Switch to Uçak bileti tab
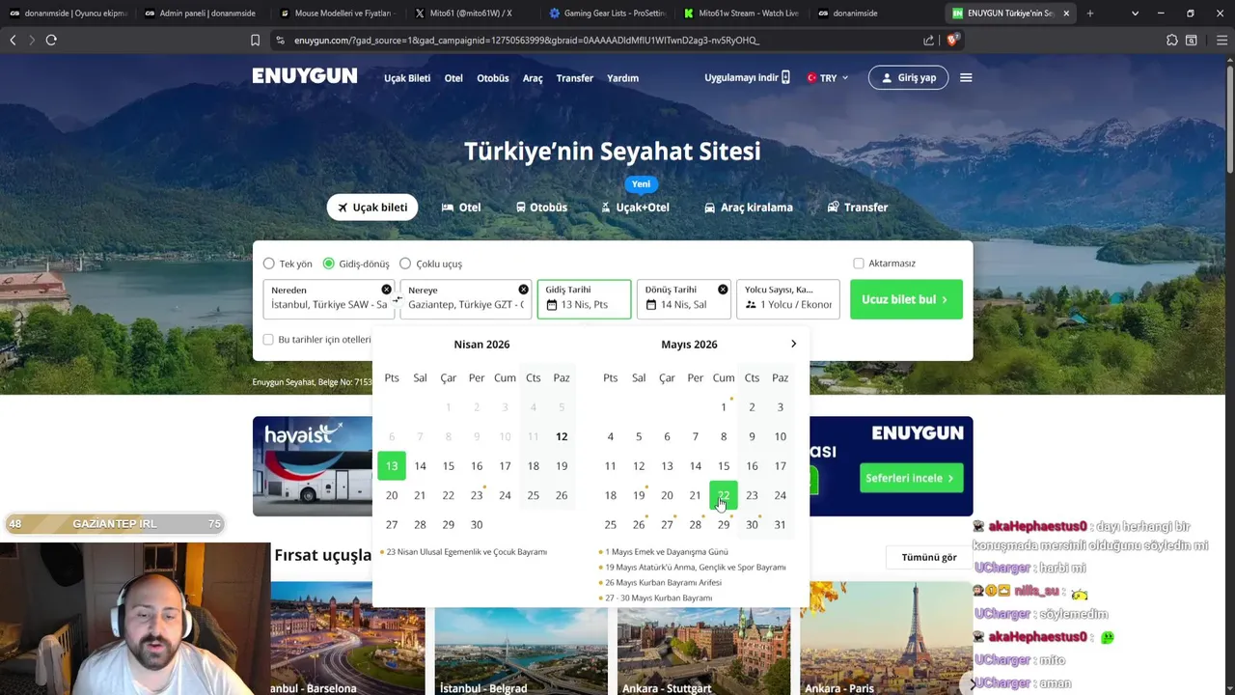Viewport: 1235px width, 695px height. coord(372,208)
